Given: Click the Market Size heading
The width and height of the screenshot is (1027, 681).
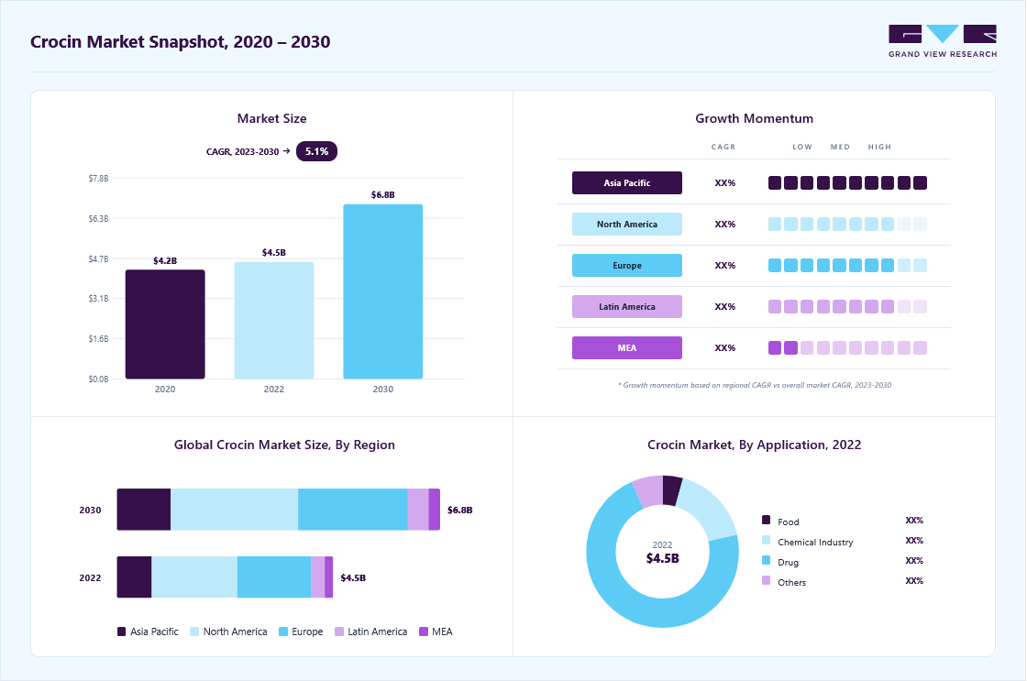Looking at the screenshot, I should (x=271, y=118).
